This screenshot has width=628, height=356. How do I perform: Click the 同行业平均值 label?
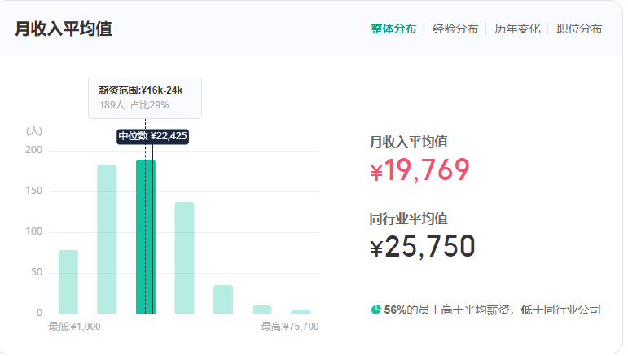411,220
